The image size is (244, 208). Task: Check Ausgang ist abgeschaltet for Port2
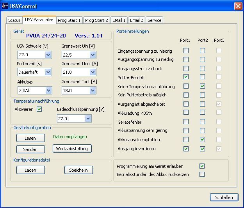[202, 104]
